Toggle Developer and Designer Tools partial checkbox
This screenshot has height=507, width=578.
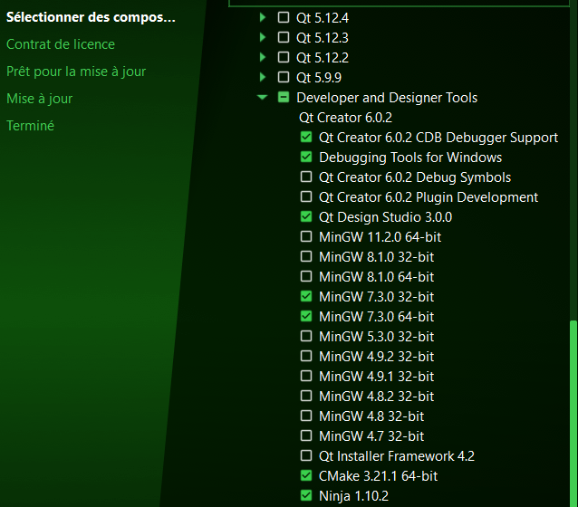coord(283,97)
